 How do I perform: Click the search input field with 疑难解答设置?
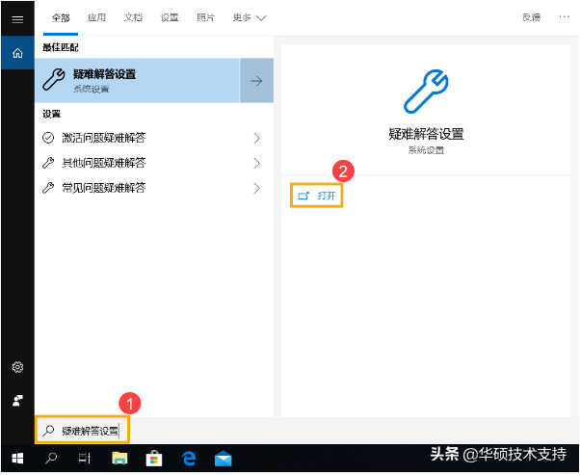pyautogui.click(x=82, y=431)
